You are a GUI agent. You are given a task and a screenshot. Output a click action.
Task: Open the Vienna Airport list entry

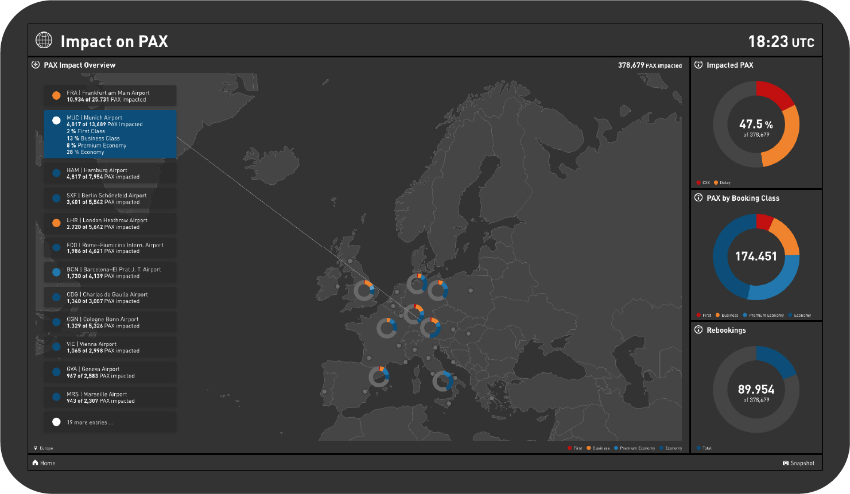(x=110, y=347)
